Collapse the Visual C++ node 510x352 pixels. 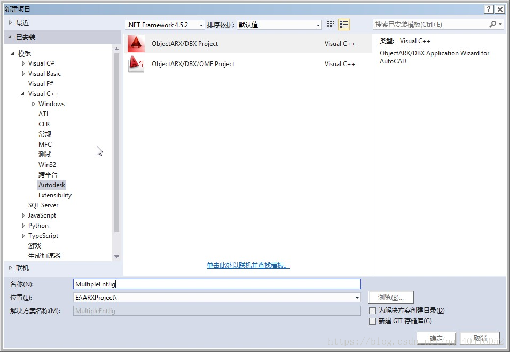coord(22,94)
